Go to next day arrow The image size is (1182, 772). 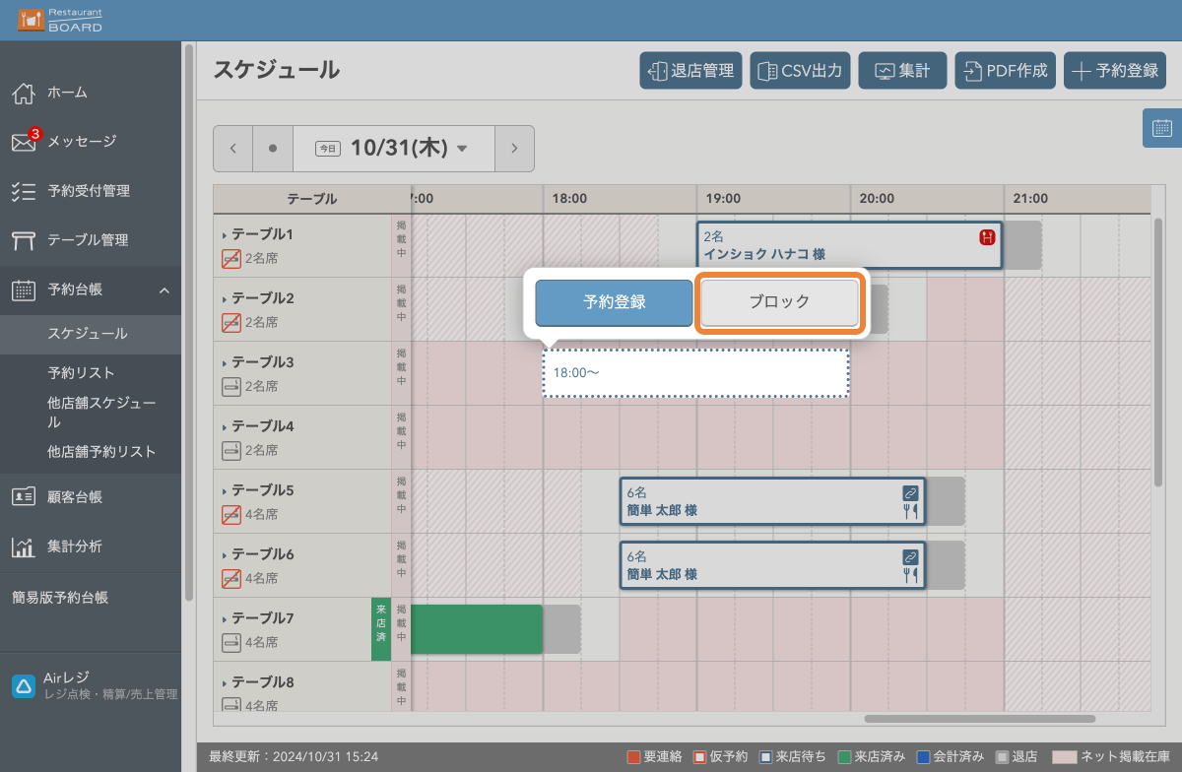514,149
